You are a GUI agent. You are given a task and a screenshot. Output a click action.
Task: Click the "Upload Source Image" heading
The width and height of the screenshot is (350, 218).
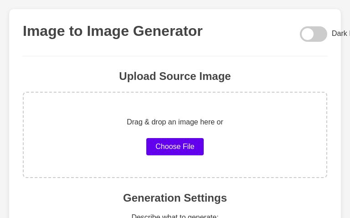click(x=175, y=76)
